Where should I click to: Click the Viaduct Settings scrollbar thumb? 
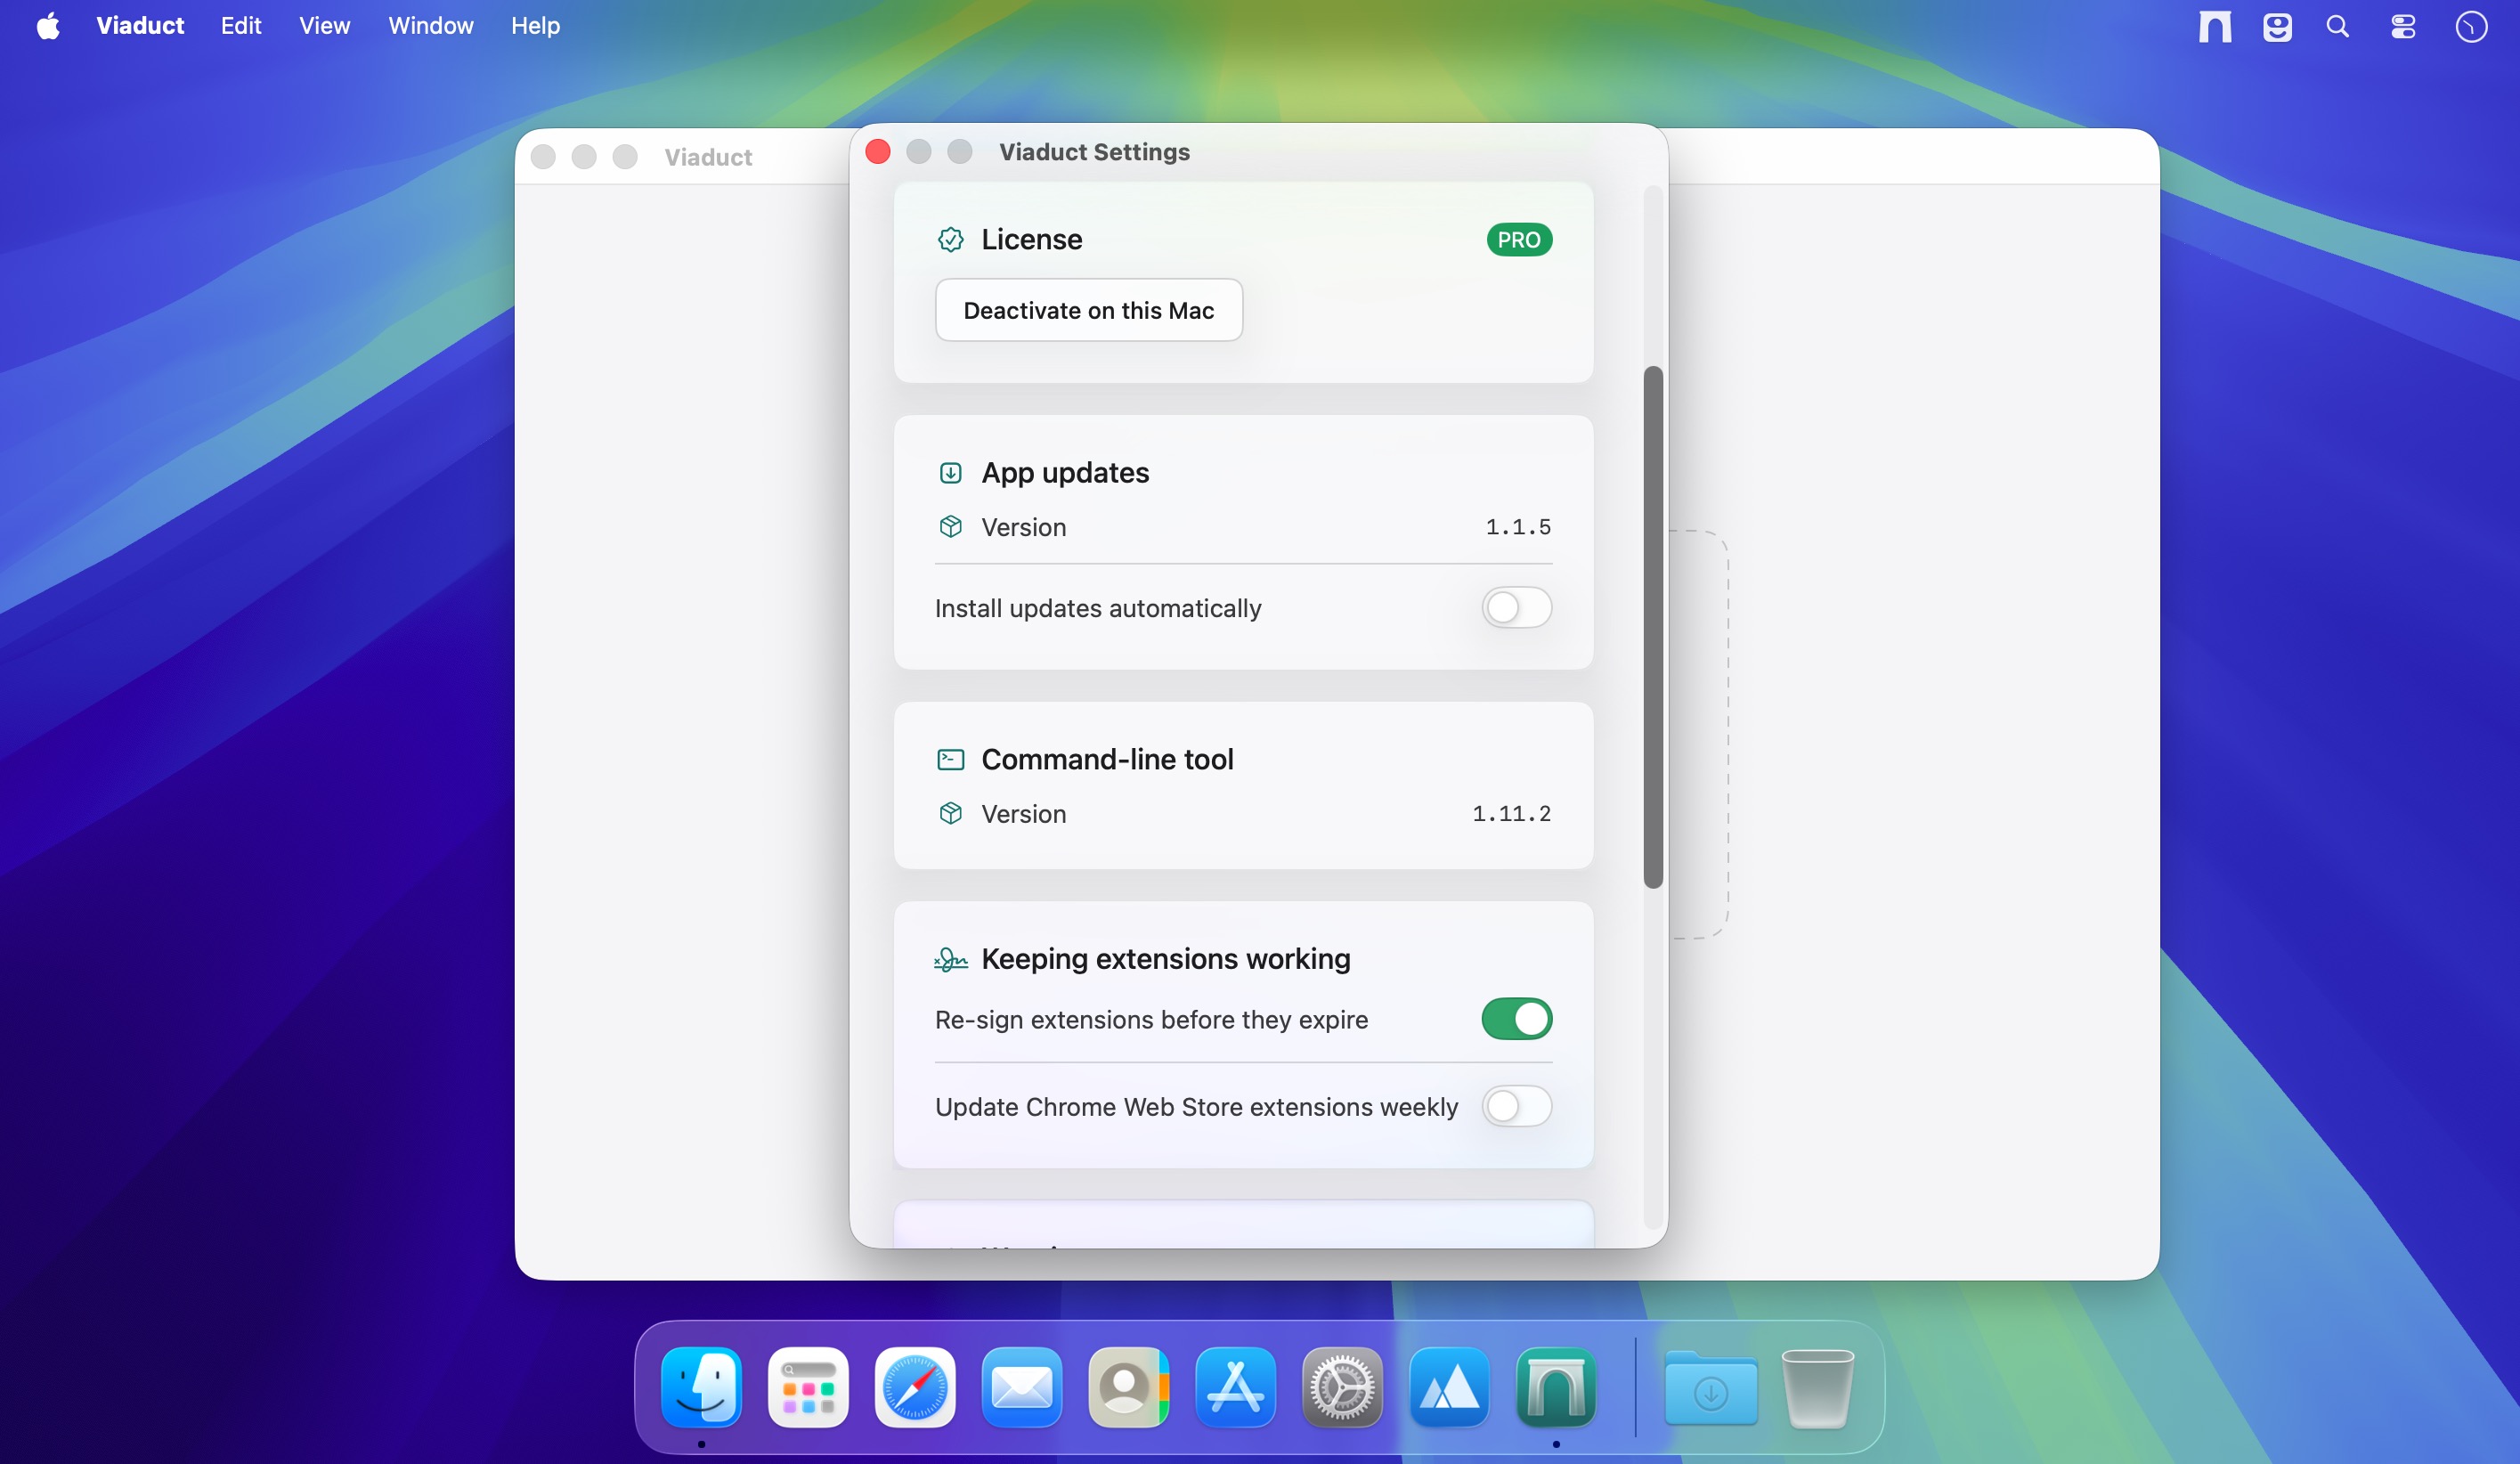coord(1653,627)
